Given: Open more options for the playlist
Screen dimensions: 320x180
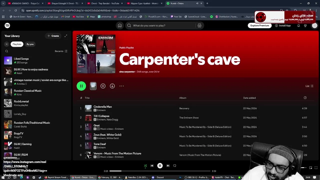Looking at the screenshot, I should click(122, 86).
